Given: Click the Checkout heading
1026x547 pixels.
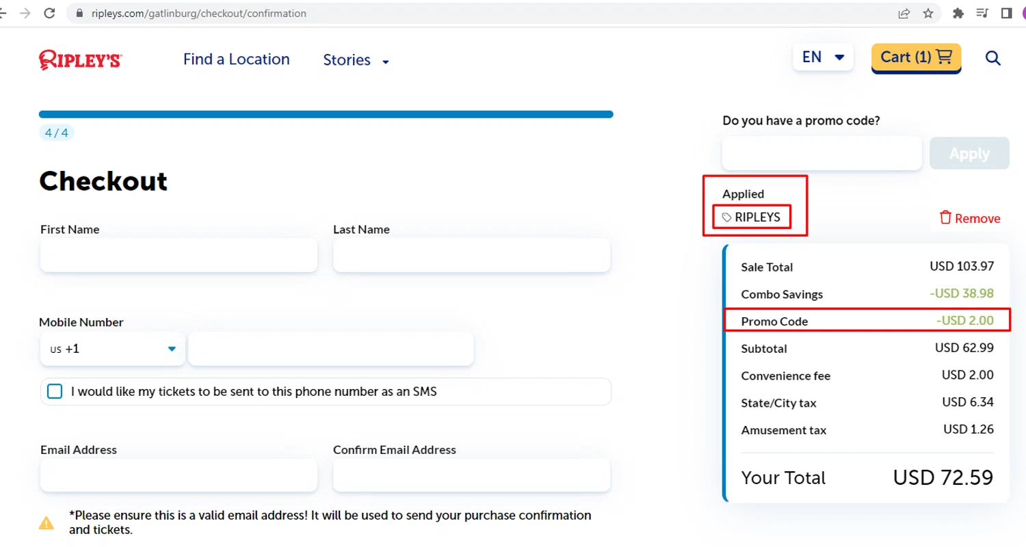Looking at the screenshot, I should [103, 181].
